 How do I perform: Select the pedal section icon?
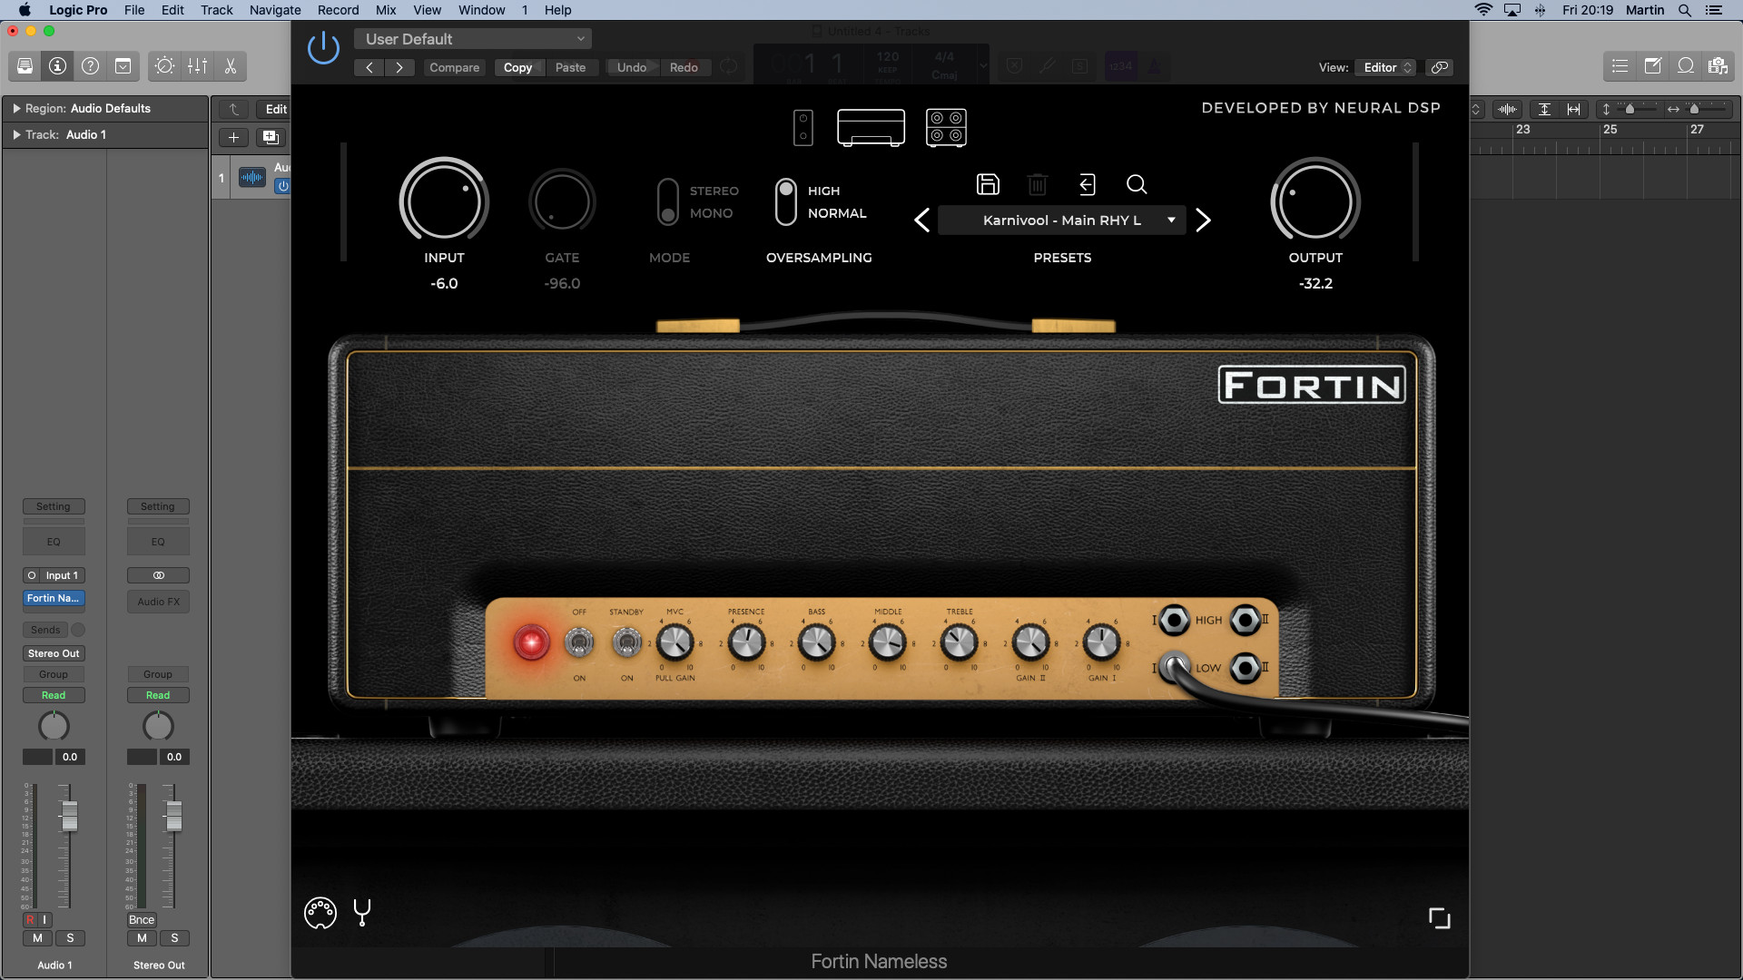point(803,128)
